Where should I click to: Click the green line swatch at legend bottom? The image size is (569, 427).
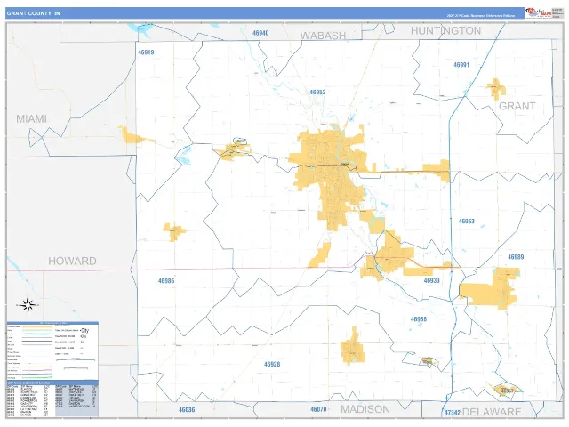click(37, 377)
